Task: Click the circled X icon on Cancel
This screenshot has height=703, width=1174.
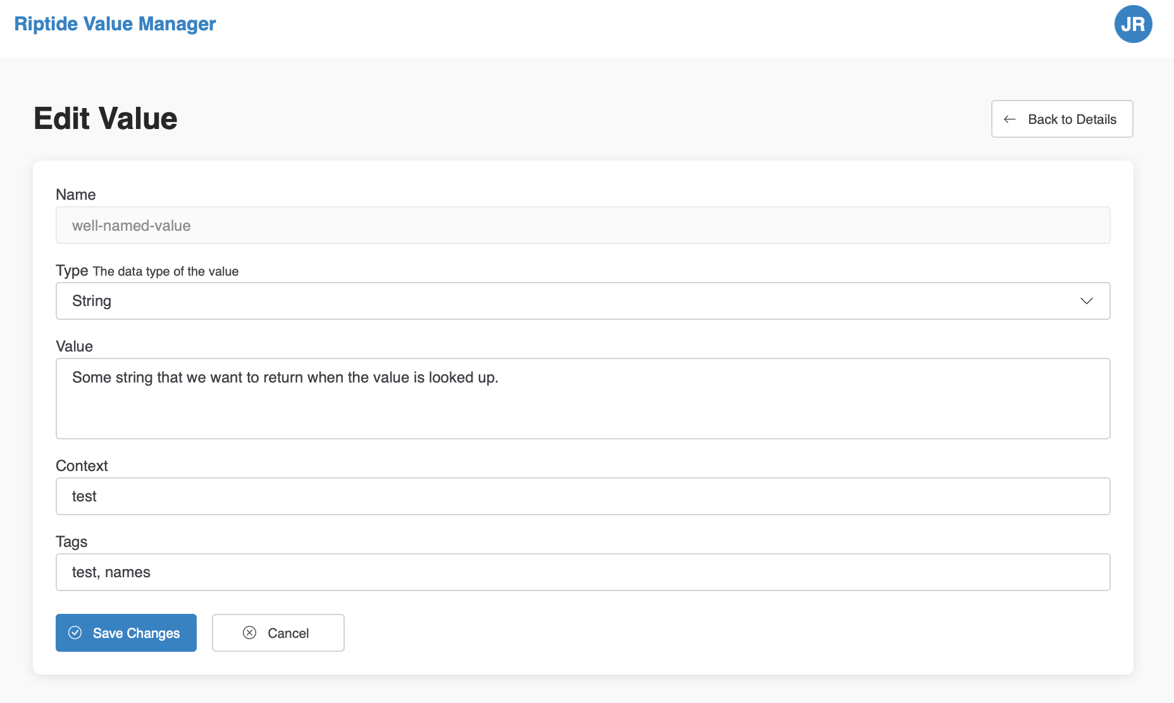Action: point(250,633)
